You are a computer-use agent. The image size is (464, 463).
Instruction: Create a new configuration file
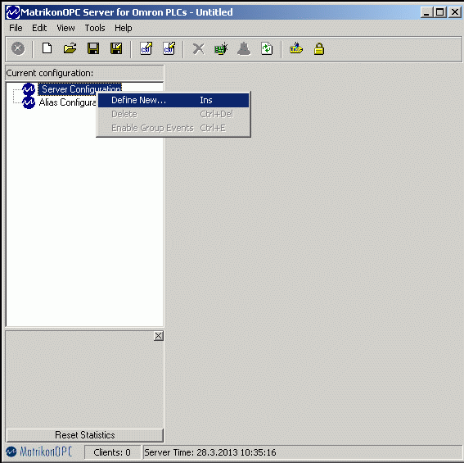coord(47,48)
